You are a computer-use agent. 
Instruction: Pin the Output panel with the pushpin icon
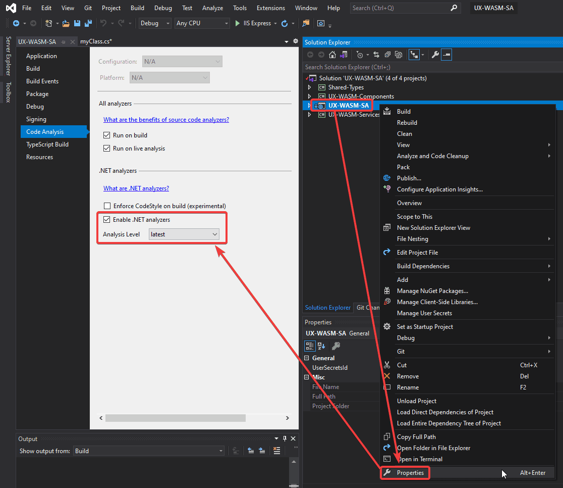285,438
